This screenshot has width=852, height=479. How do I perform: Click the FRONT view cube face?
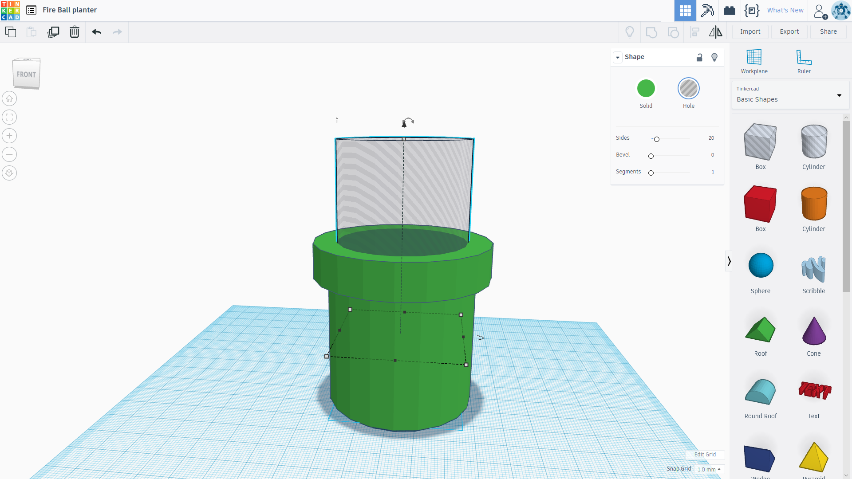(x=26, y=74)
